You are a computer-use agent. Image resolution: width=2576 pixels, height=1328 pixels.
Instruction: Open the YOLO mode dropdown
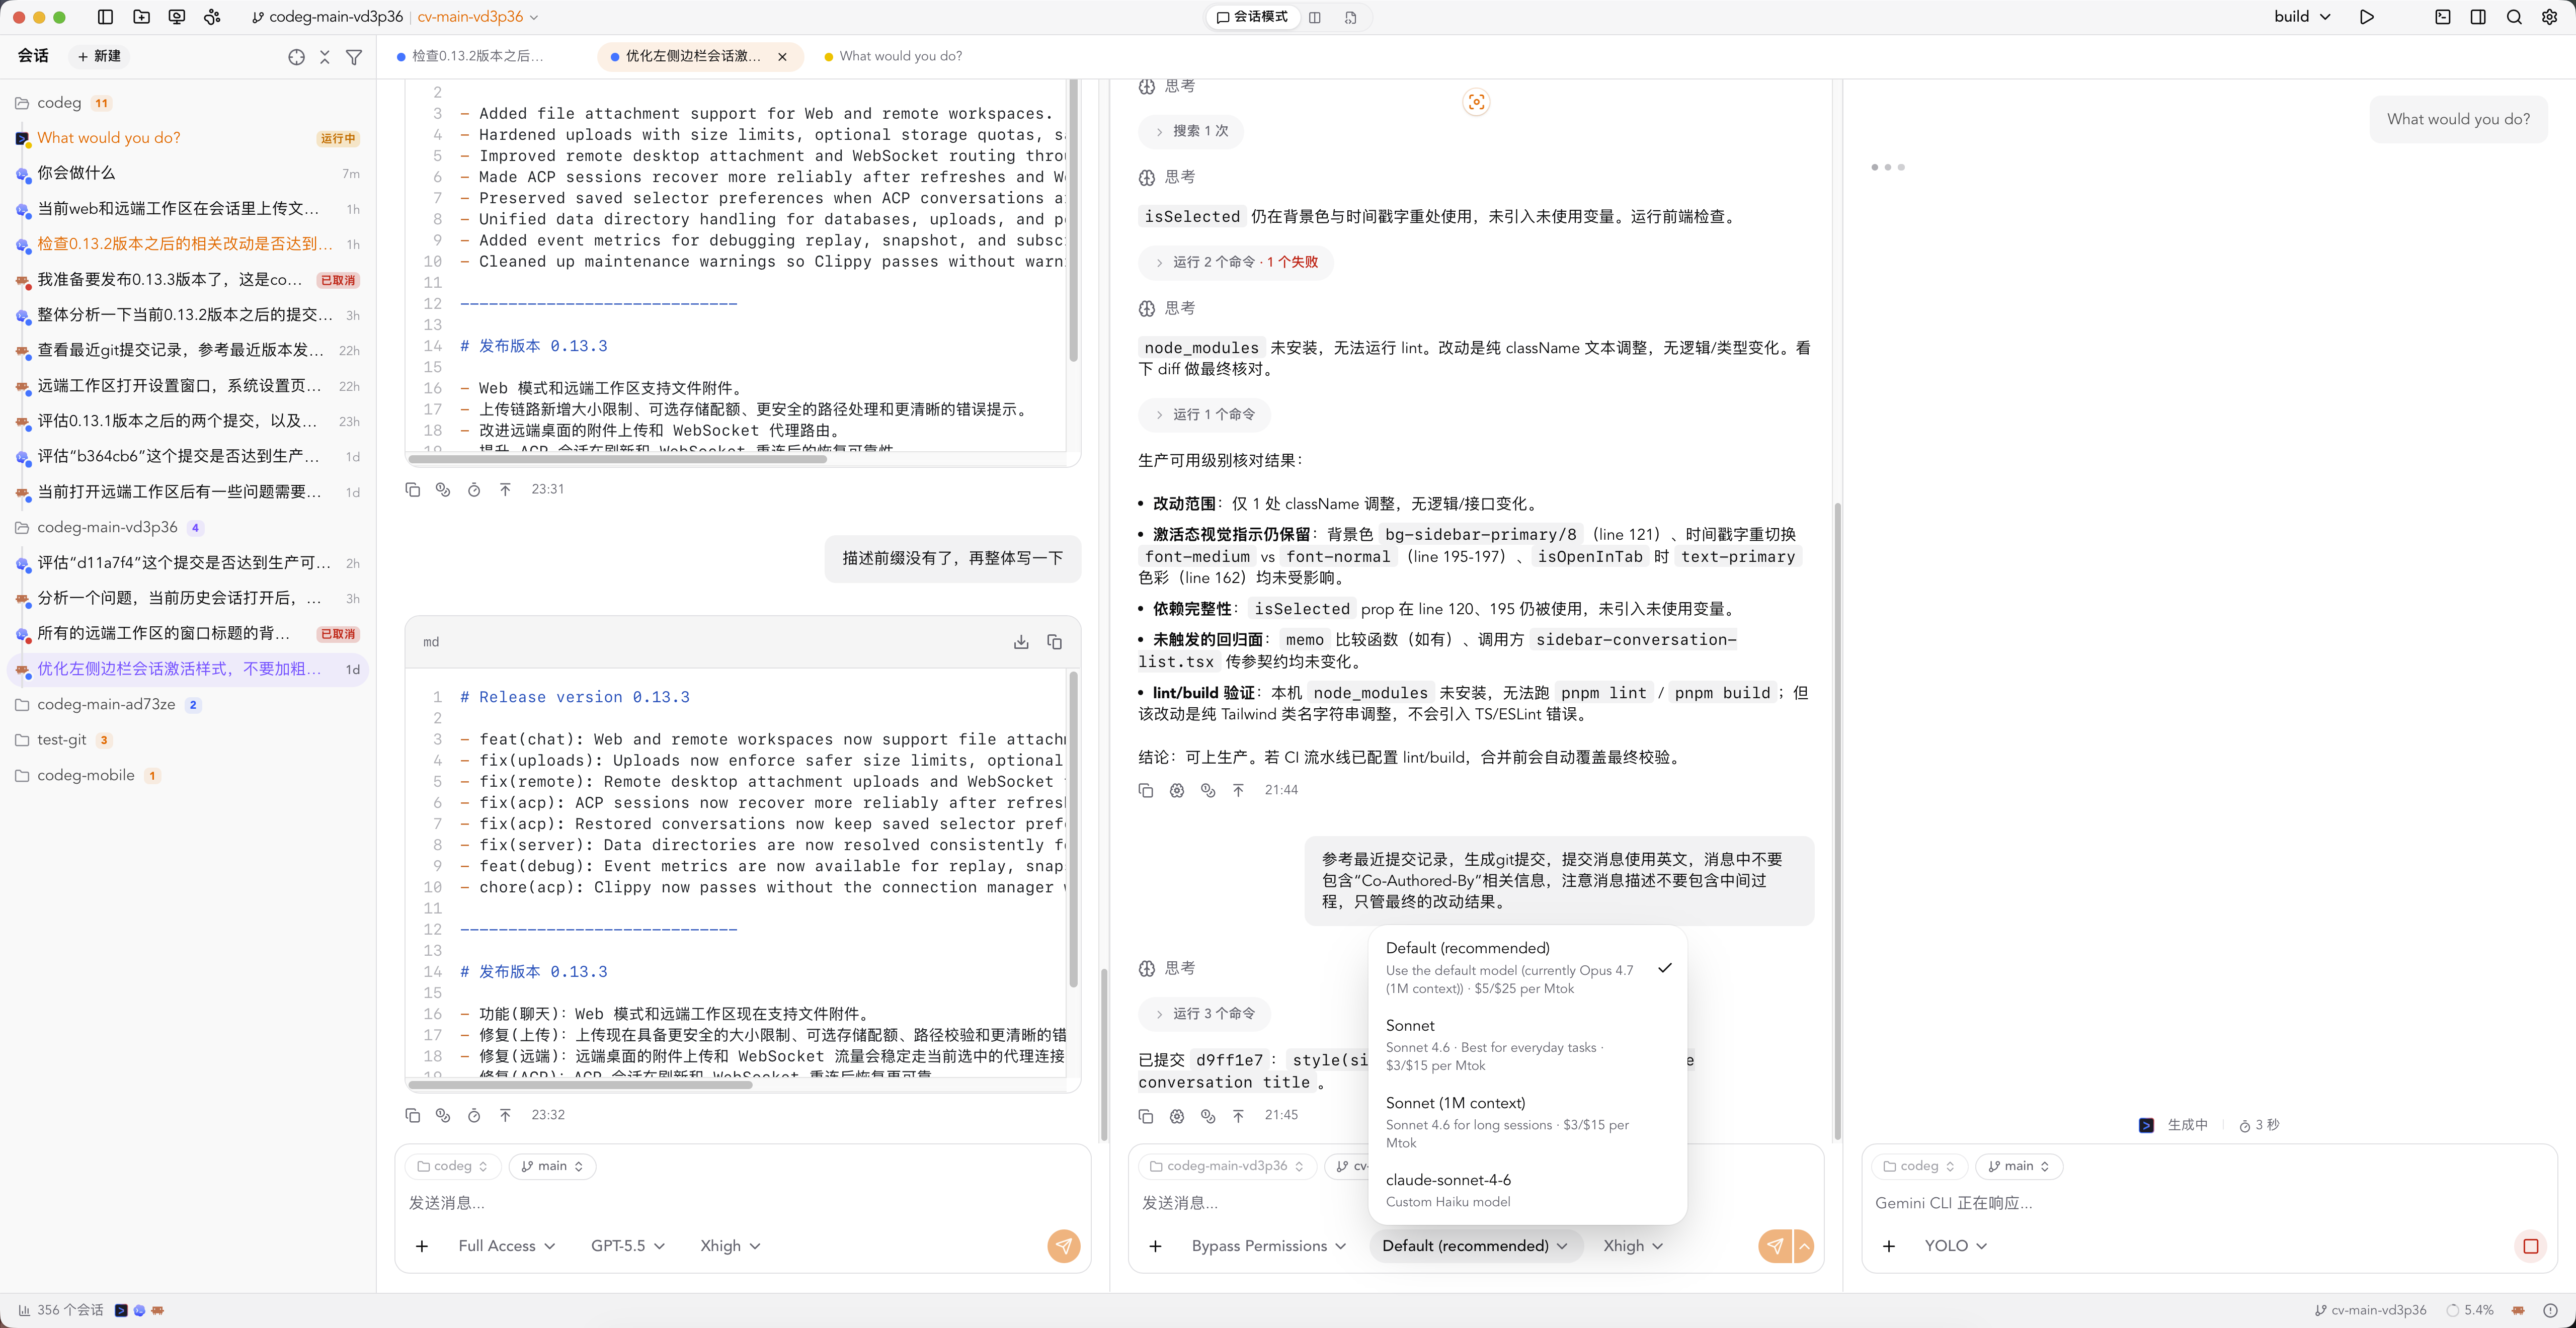pyautogui.click(x=1956, y=1246)
